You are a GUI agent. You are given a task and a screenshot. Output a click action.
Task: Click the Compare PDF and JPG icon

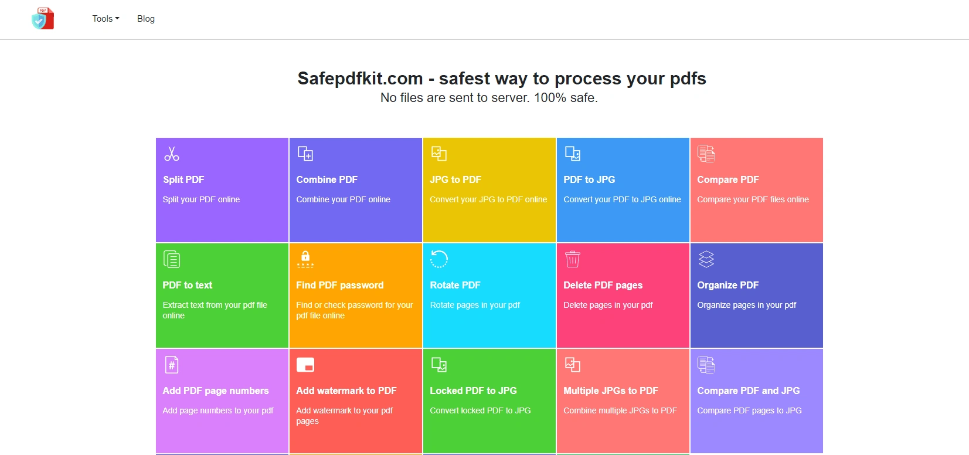pyautogui.click(x=706, y=365)
